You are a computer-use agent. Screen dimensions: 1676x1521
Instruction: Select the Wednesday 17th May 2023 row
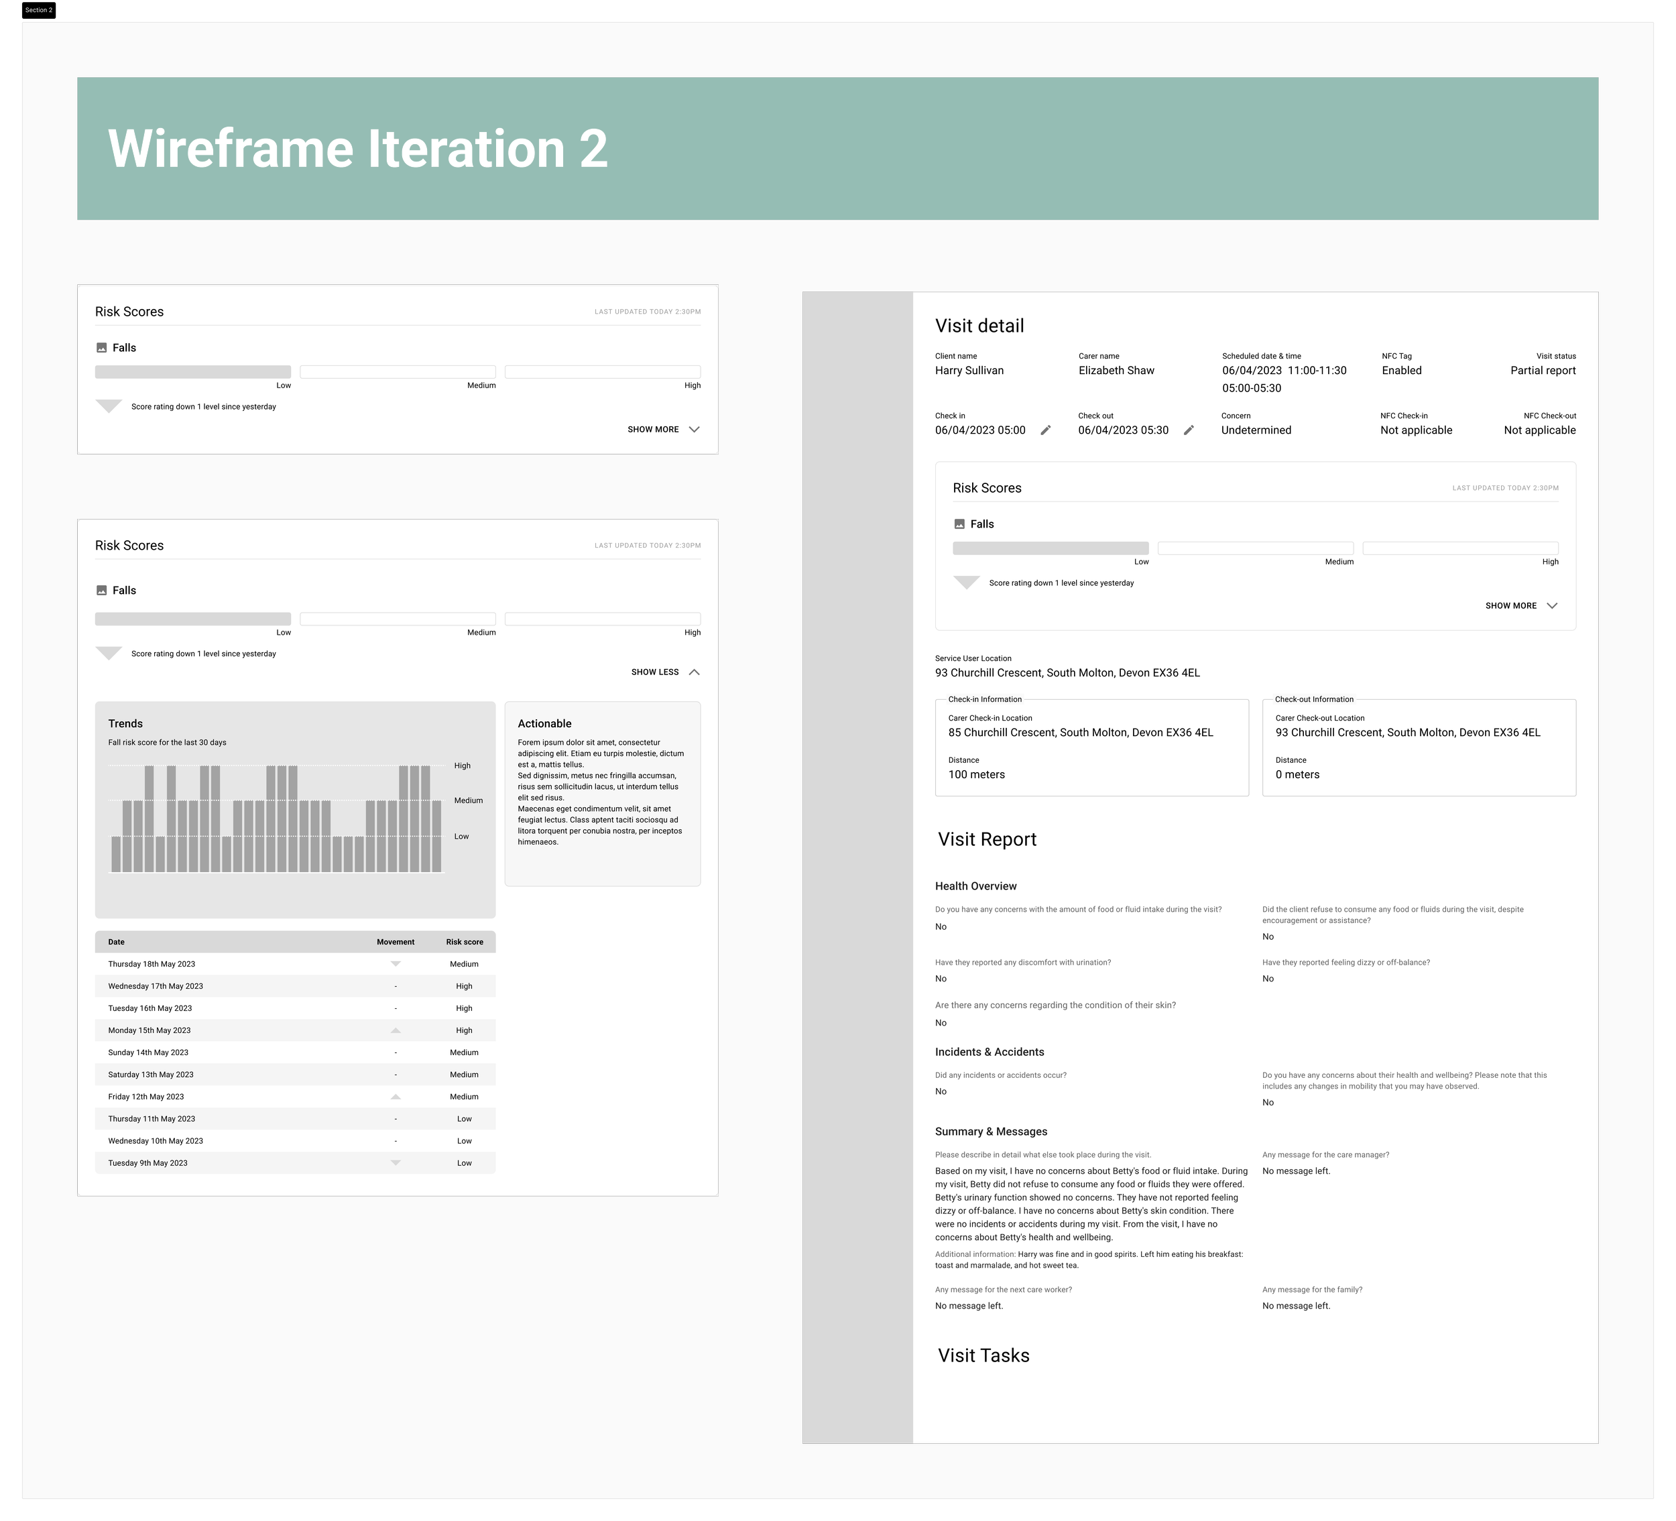coord(295,986)
